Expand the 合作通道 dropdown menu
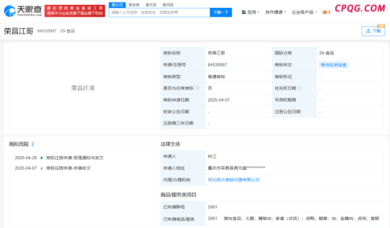Viewport: 390px width, 228px height. [x=275, y=12]
